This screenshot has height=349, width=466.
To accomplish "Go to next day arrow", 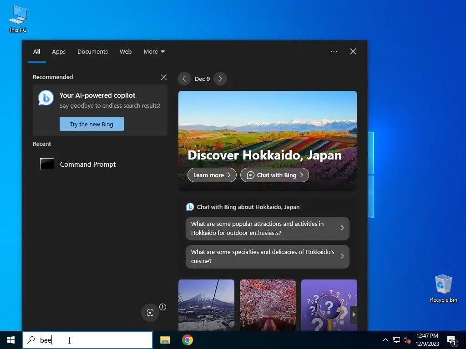I will [220, 79].
